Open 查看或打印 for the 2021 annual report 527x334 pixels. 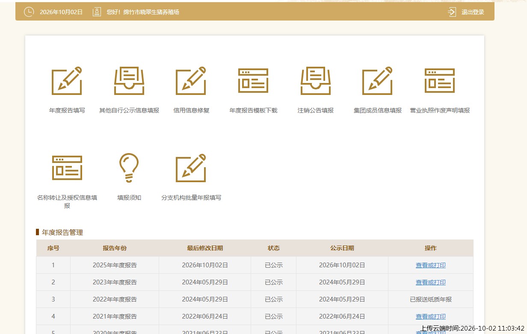tap(431, 316)
